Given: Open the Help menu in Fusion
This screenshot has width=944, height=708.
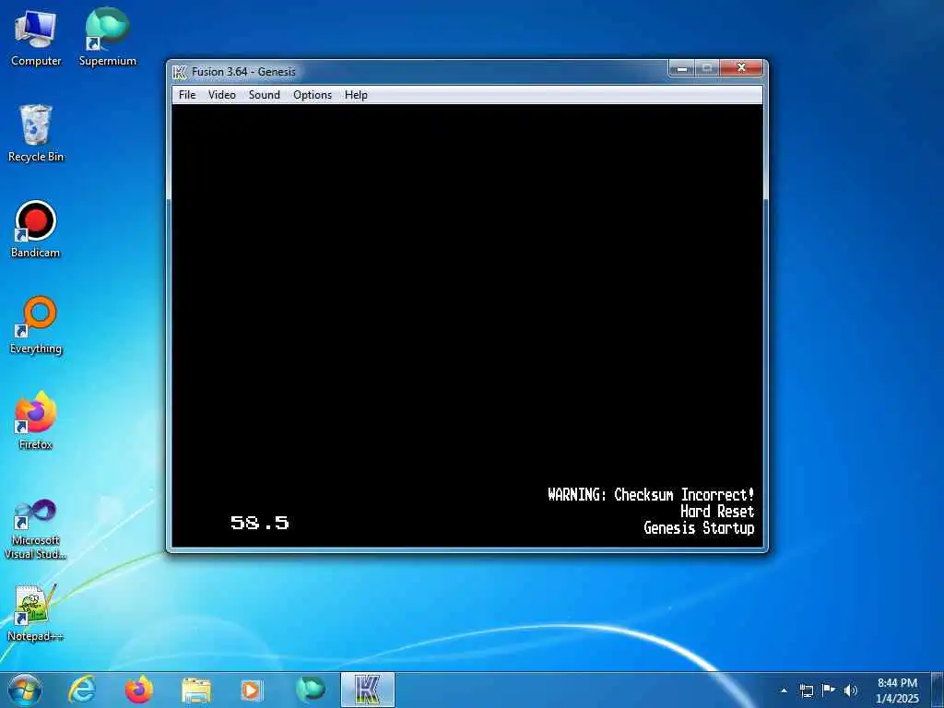Looking at the screenshot, I should 356,95.
